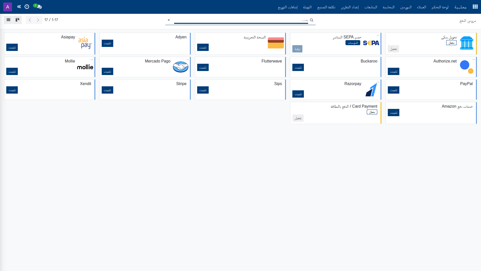This screenshot has width=481, height=271.
Task: Click the search magnifier icon
Action: [312, 20]
